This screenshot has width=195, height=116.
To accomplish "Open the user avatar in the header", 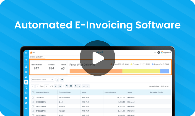I will click(158, 52).
